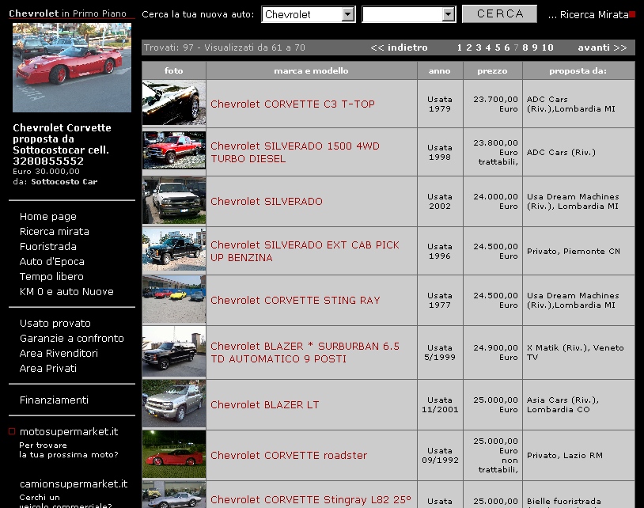Open the Ricerca Mirata link at top right
644x508 pixels.
(589, 15)
